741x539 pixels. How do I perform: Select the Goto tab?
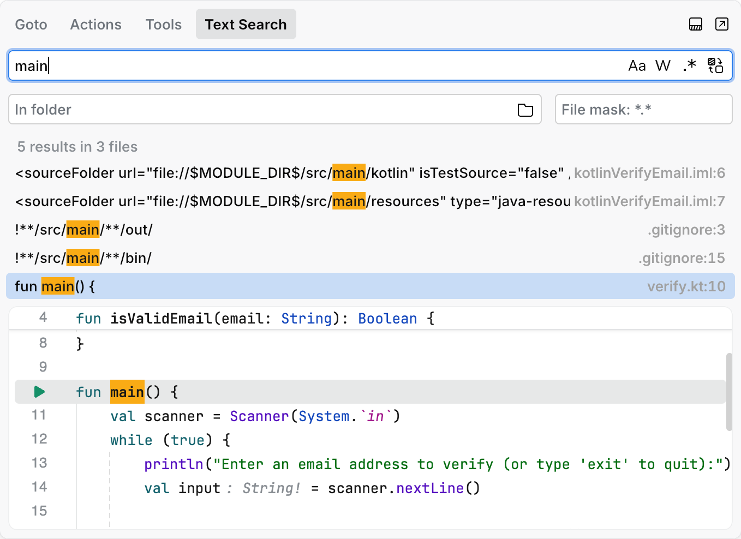point(31,24)
